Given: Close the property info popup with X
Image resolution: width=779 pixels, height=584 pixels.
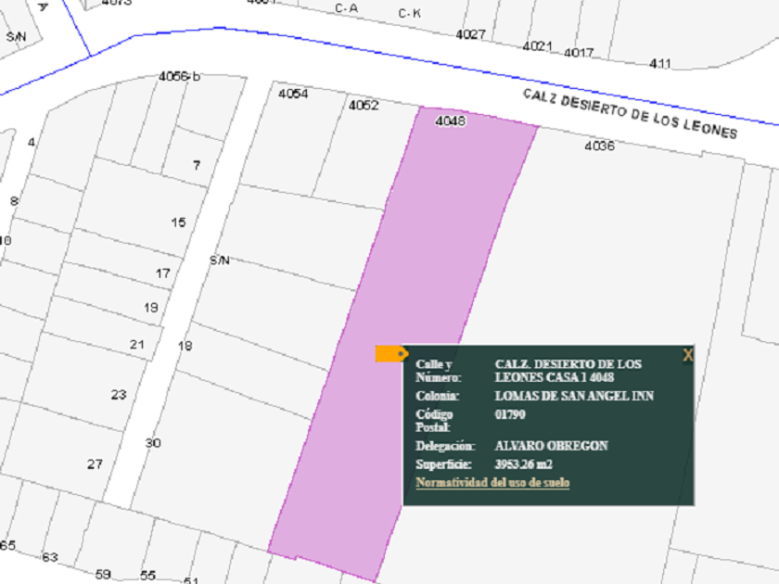Looking at the screenshot, I should [x=687, y=355].
